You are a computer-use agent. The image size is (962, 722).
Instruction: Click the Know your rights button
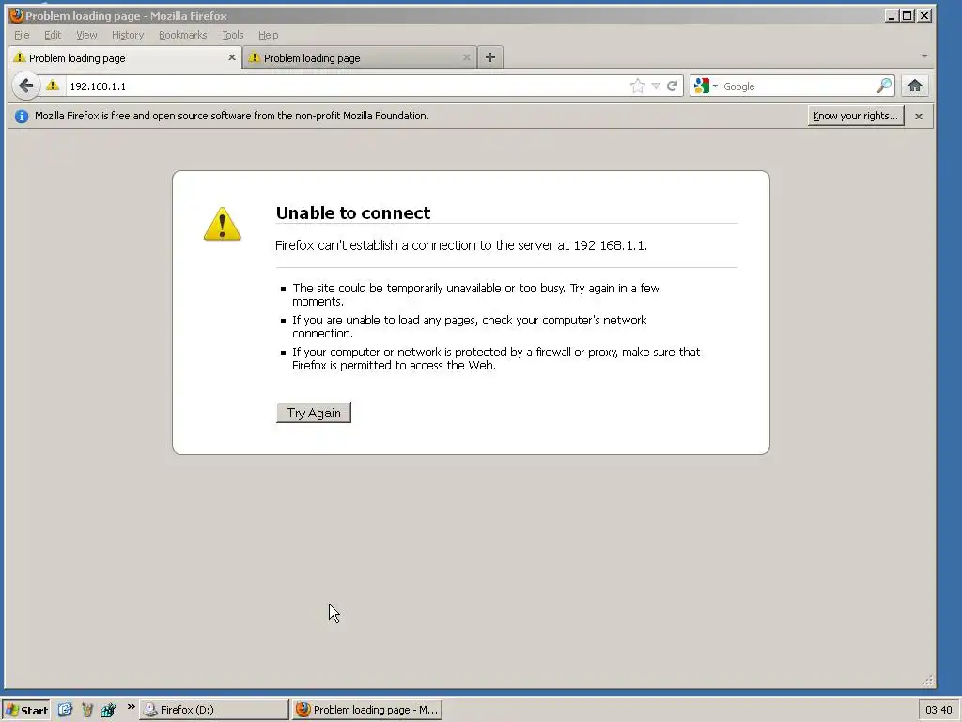[855, 116]
